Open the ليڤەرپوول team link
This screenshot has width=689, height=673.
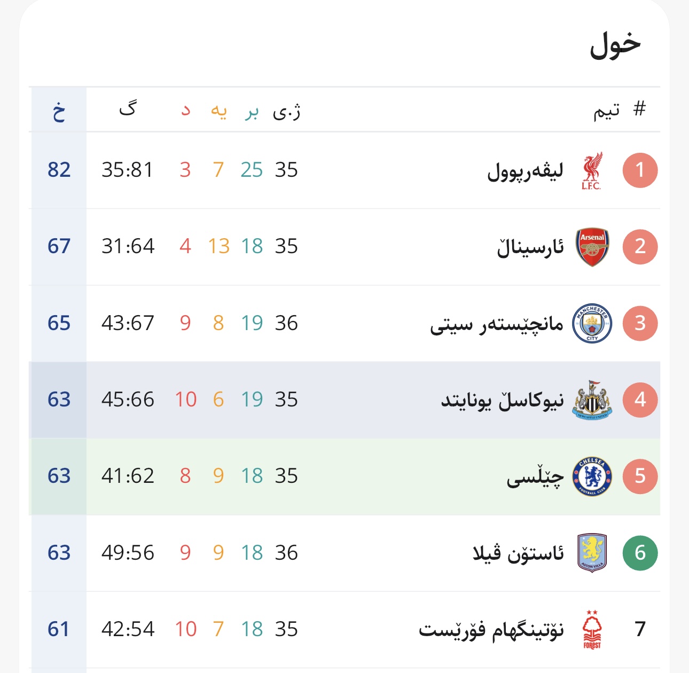point(525,171)
